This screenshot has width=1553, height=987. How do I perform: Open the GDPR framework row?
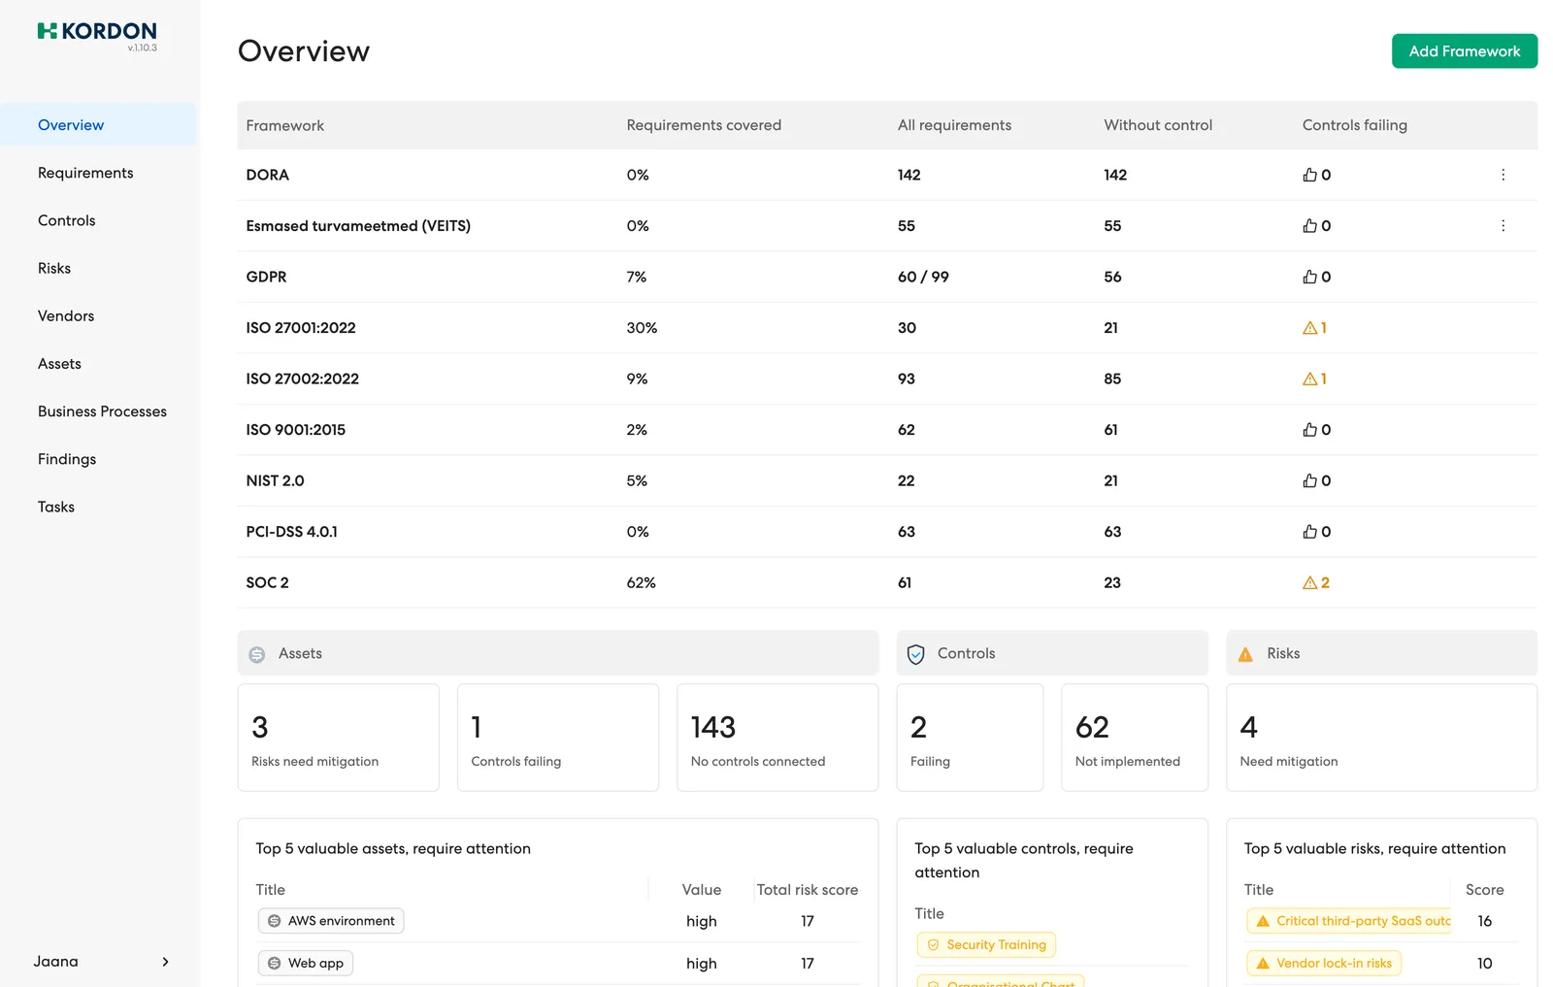pos(887,277)
